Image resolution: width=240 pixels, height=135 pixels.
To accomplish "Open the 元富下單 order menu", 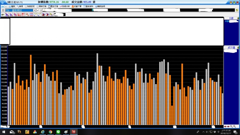I will 77,6.
